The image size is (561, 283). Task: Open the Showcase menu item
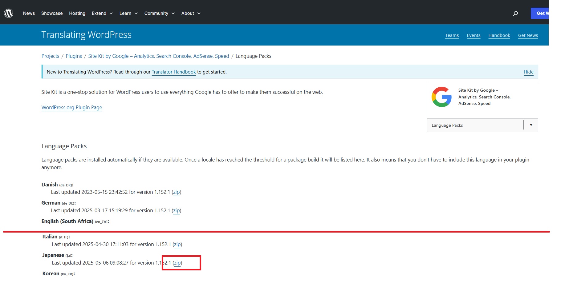point(52,13)
